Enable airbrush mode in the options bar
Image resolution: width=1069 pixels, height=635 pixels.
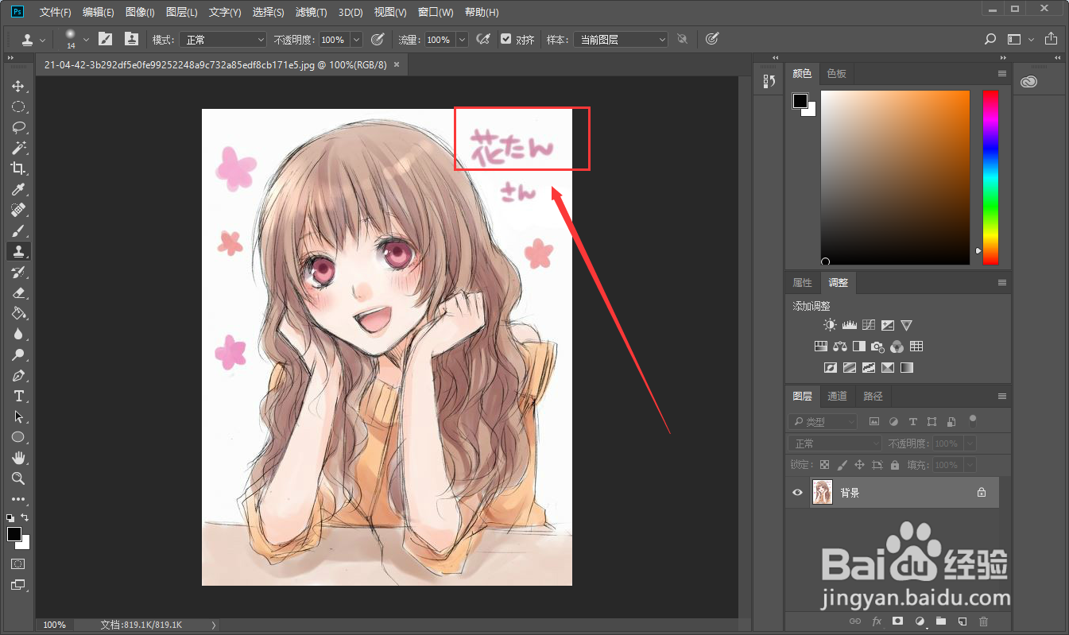(483, 39)
